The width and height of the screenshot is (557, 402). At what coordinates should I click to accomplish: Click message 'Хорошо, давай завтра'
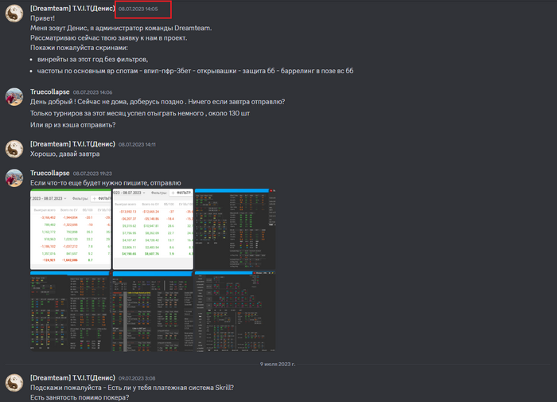click(x=65, y=154)
